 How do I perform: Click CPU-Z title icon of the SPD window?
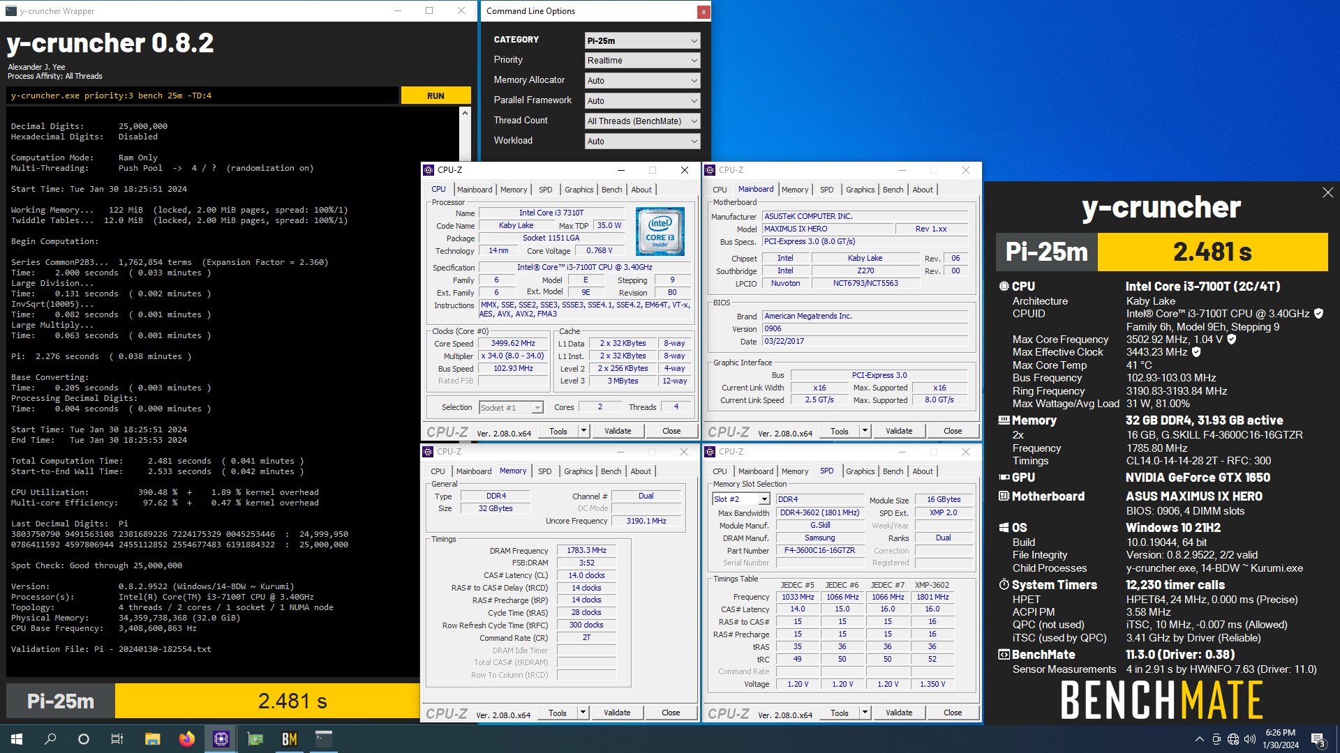tap(710, 452)
